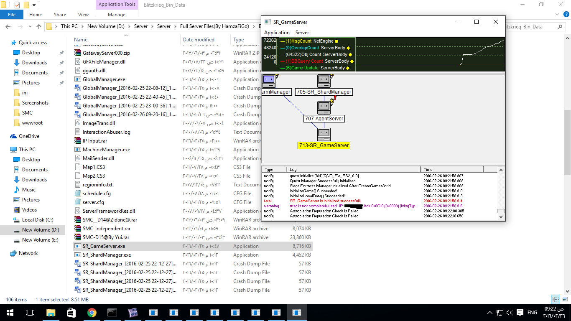Click the Explorer file list vertical scrollbar

tap(567, 142)
